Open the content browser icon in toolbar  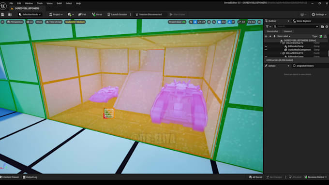pos(10,14)
